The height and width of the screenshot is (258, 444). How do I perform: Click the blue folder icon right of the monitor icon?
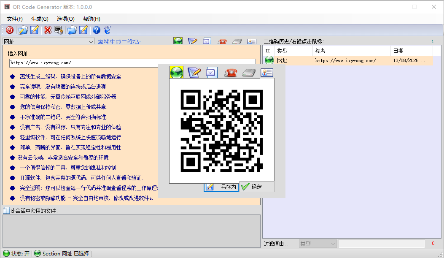[72, 30]
